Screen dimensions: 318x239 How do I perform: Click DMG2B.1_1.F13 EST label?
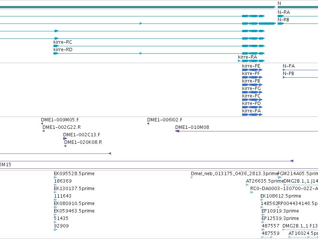pos(300,226)
